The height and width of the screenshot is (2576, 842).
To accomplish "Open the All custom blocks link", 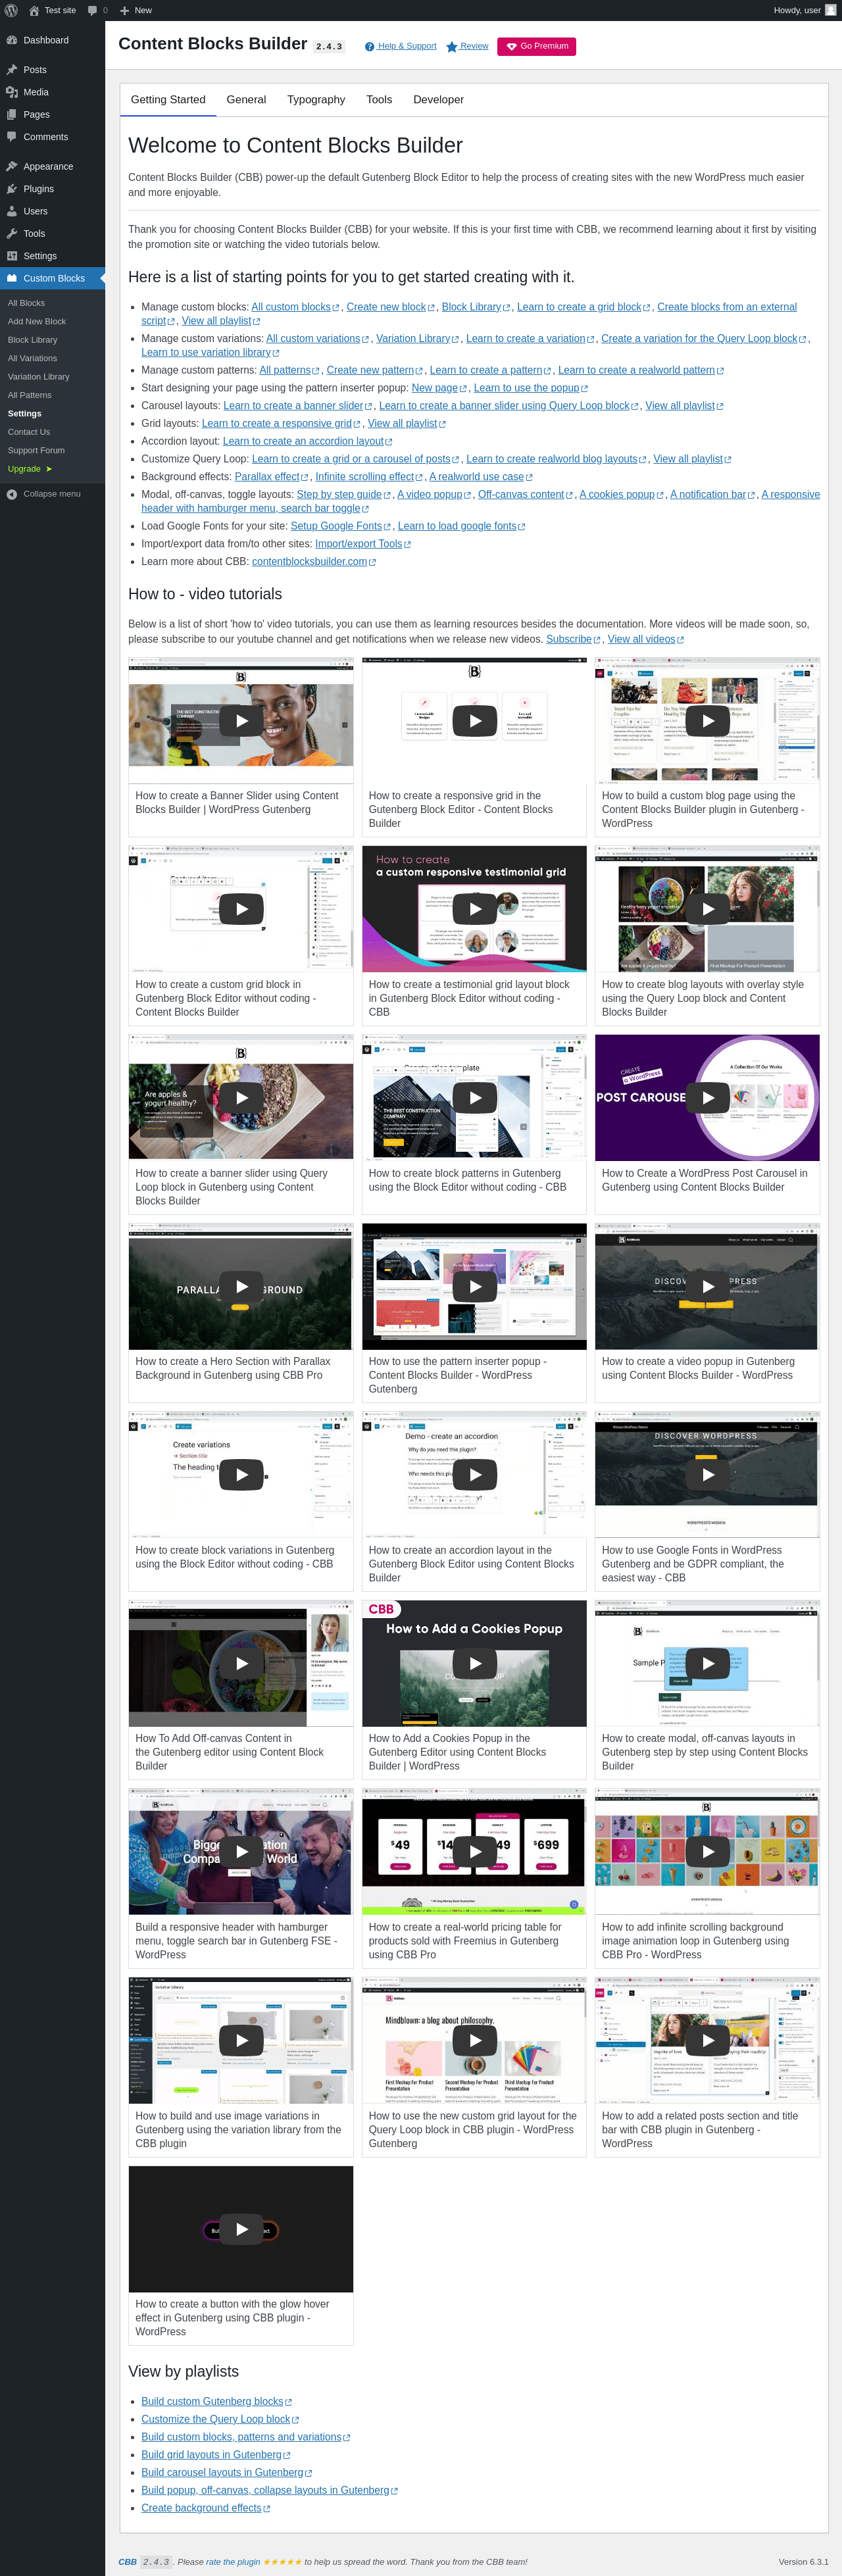I will click(295, 307).
